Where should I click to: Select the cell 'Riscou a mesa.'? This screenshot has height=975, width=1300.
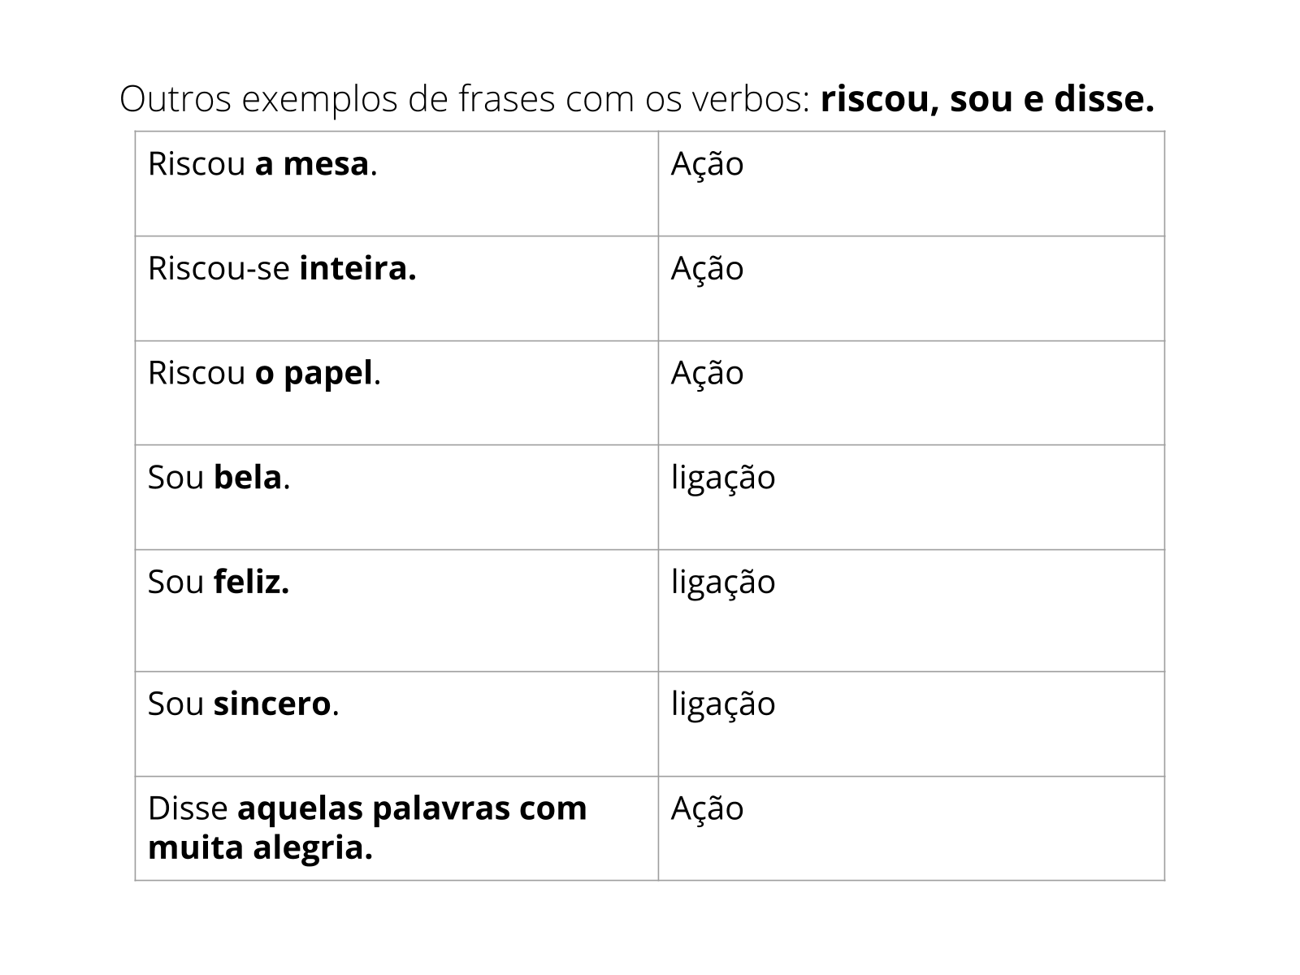coord(396,184)
